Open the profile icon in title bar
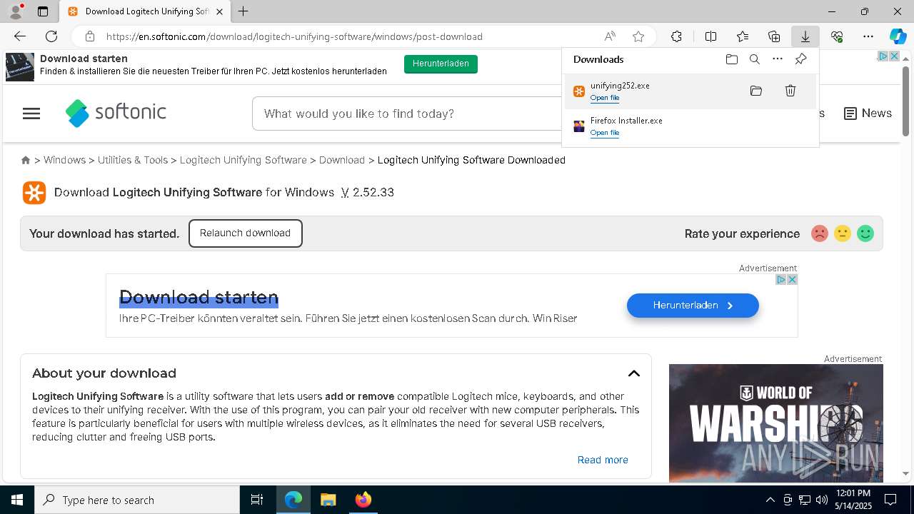This screenshot has width=914, height=514. coord(15,11)
